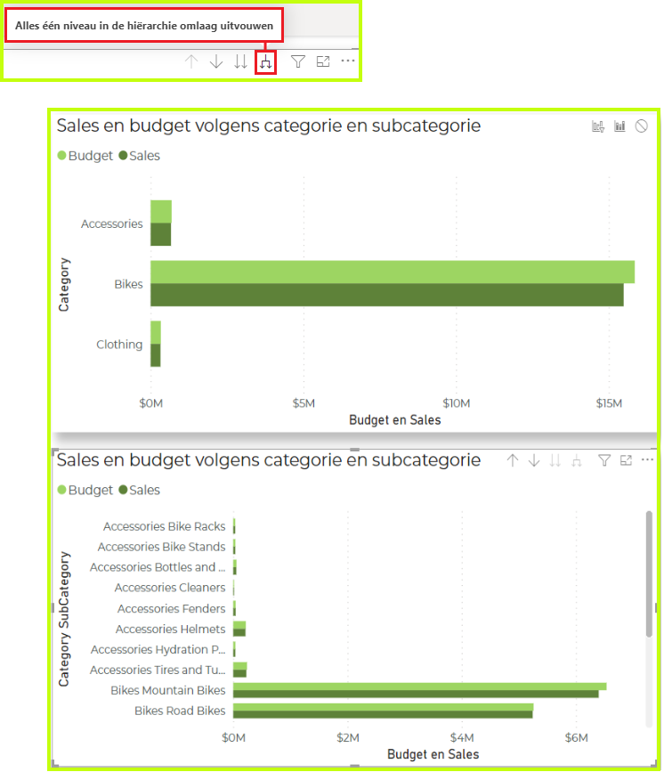The height and width of the screenshot is (772, 664).
Task: Click the double down arrows in the subcategory chart header
Action: (x=555, y=461)
